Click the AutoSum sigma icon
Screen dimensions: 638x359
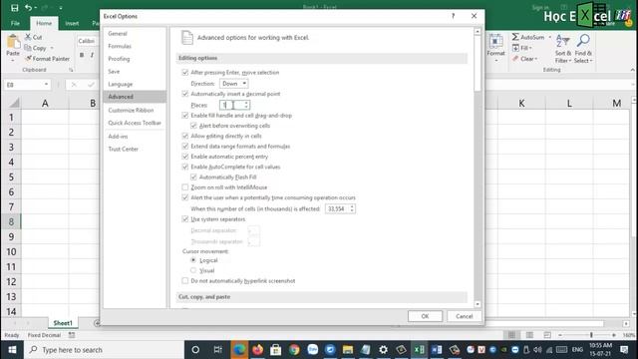tap(515, 37)
